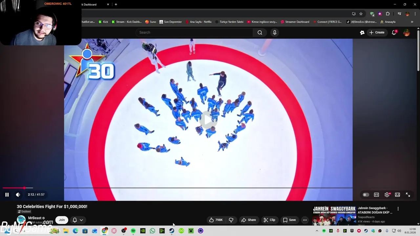Mute the video volume
The width and height of the screenshot is (420, 236).
click(18, 194)
